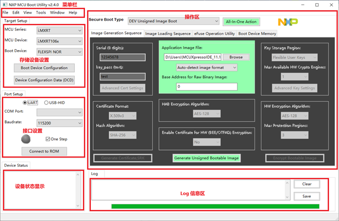Select the USB-HID radio button
This screenshot has height=221, width=339.
(x=46, y=102)
